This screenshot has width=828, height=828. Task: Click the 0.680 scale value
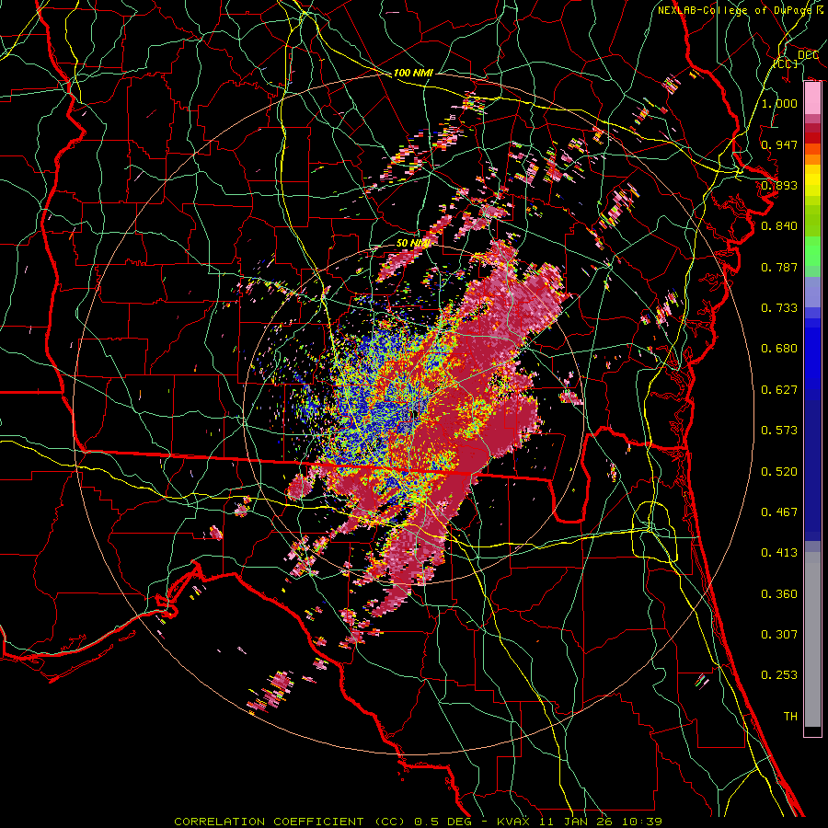coord(779,349)
